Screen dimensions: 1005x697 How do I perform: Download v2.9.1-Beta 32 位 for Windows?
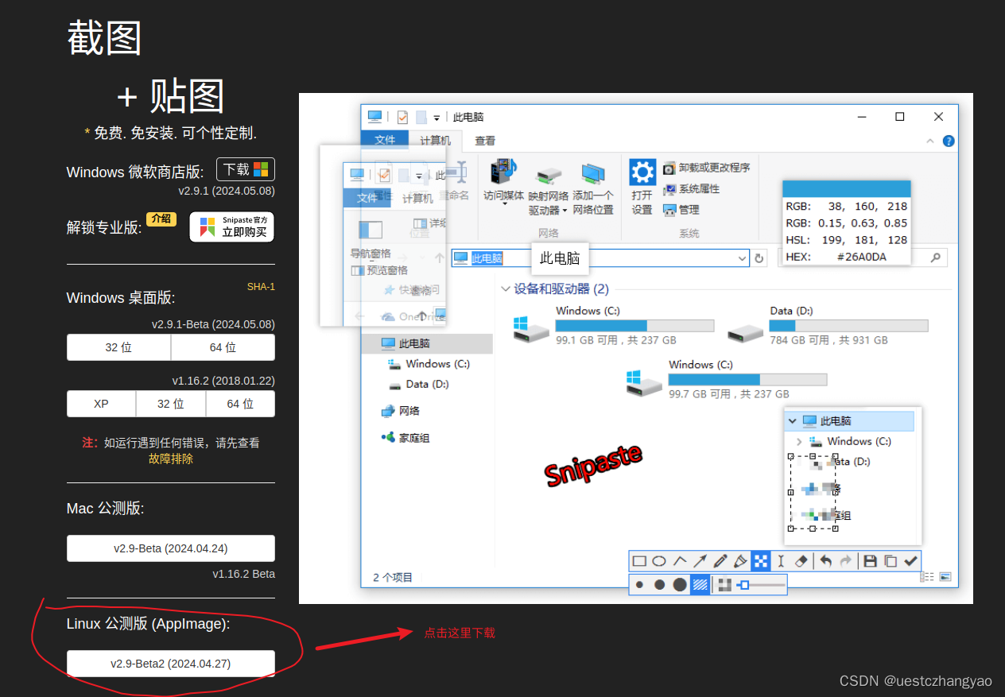point(118,347)
